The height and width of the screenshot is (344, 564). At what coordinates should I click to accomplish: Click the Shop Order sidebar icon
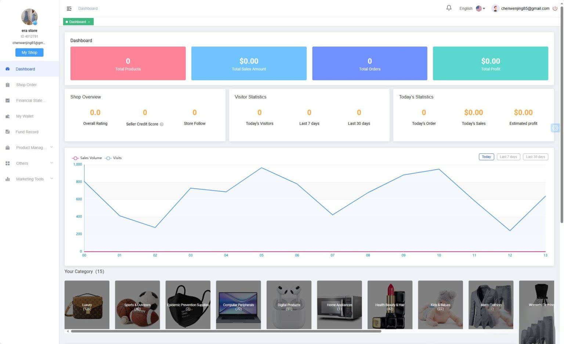click(8, 85)
